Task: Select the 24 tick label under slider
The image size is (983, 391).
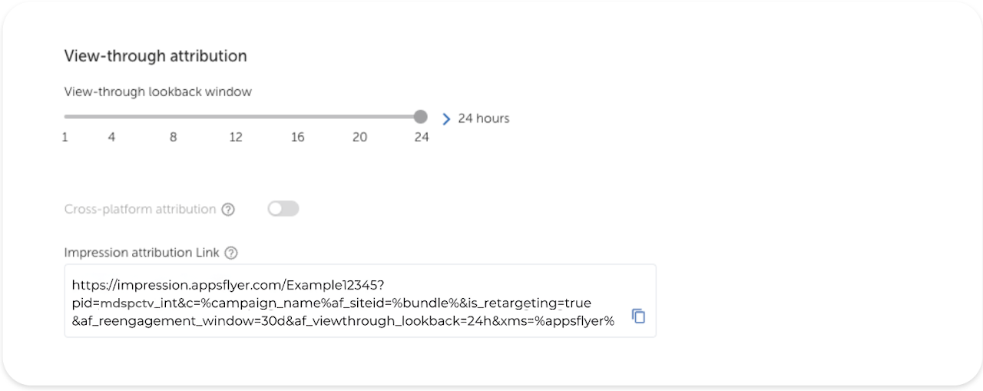Action: point(422,138)
